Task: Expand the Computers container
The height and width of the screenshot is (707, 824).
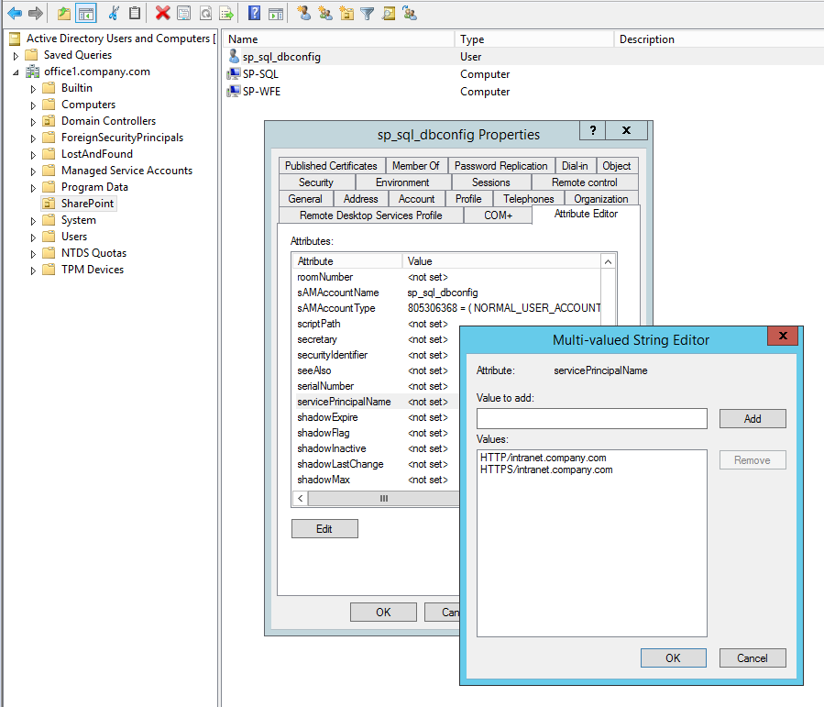Action: click(33, 105)
